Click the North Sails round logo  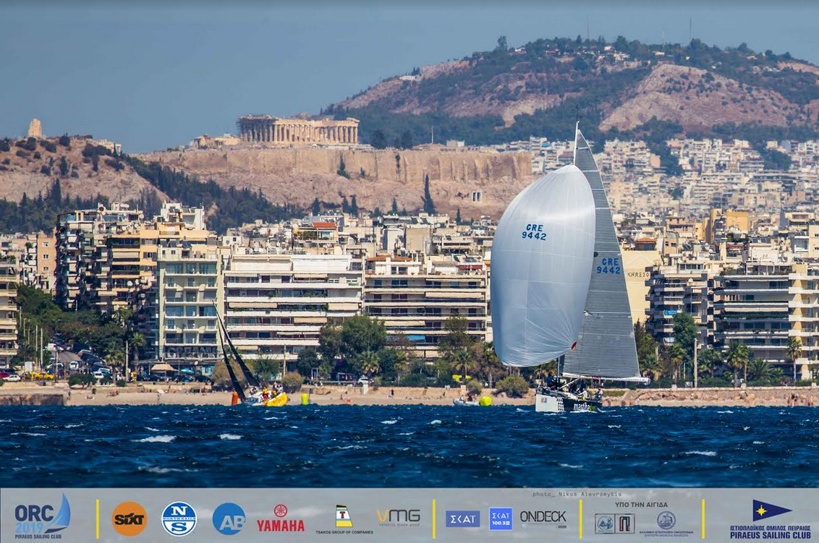[179, 519]
